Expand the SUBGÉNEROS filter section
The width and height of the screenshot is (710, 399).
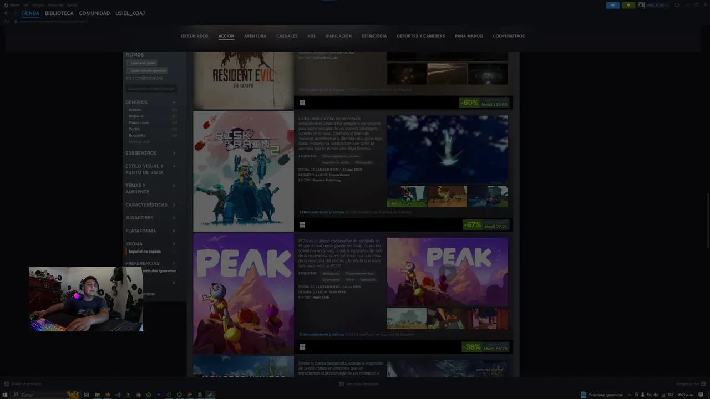coord(151,153)
